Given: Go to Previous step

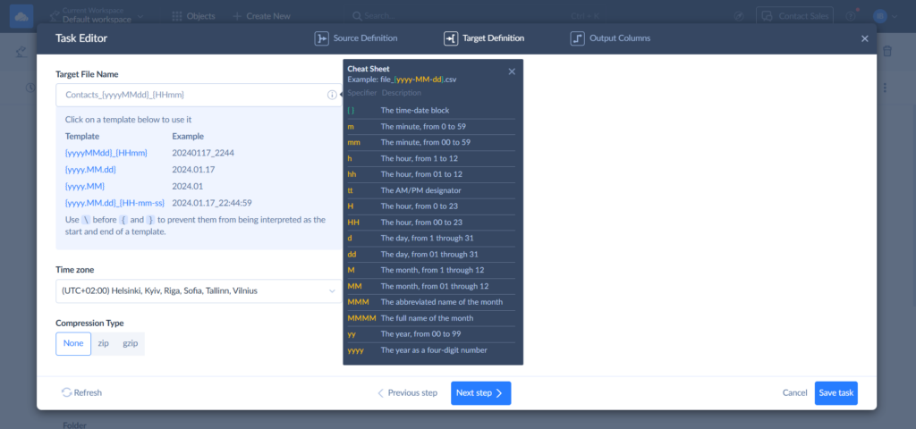Looking at the screenshot, I should (407, 393).
